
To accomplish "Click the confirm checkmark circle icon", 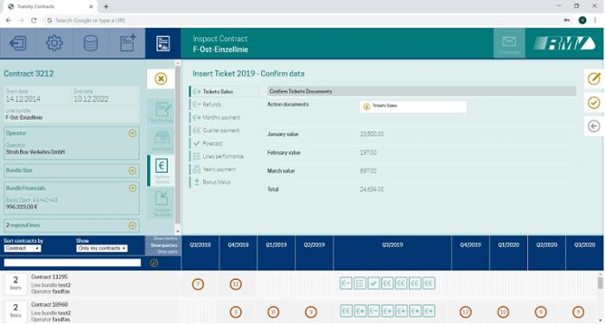I will pyautogui.click(x=594, y=103).
